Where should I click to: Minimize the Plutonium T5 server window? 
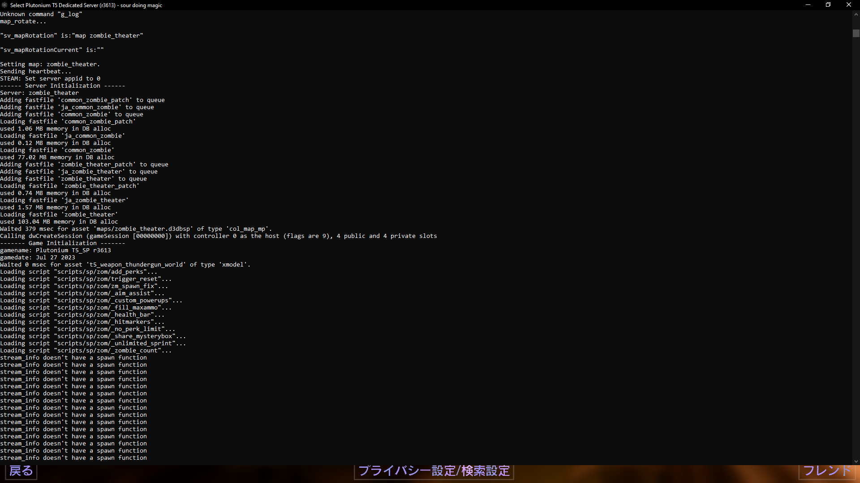(808, 5)
